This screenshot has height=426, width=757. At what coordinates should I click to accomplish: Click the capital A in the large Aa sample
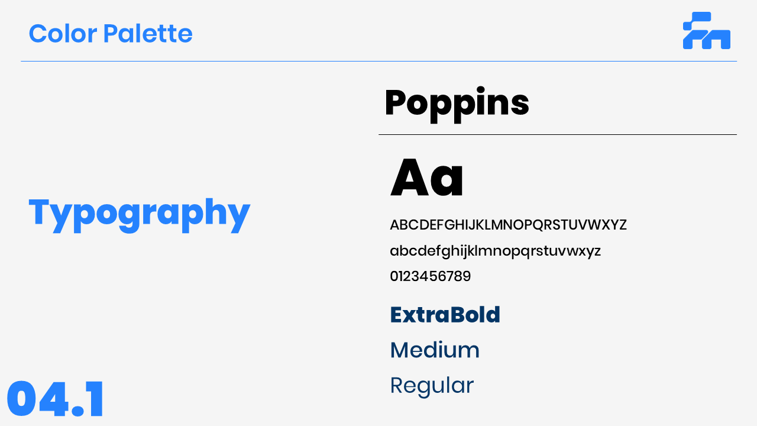(410, 178)
